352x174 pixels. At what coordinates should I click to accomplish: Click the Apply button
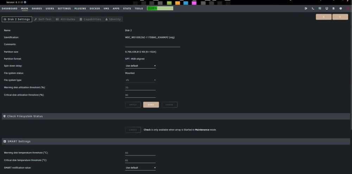pyautogui.click(x=133, y=105)
